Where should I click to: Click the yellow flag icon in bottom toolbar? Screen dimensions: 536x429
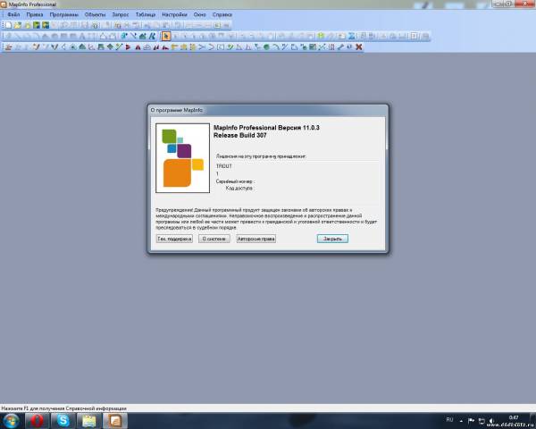[x=174, y=46]
